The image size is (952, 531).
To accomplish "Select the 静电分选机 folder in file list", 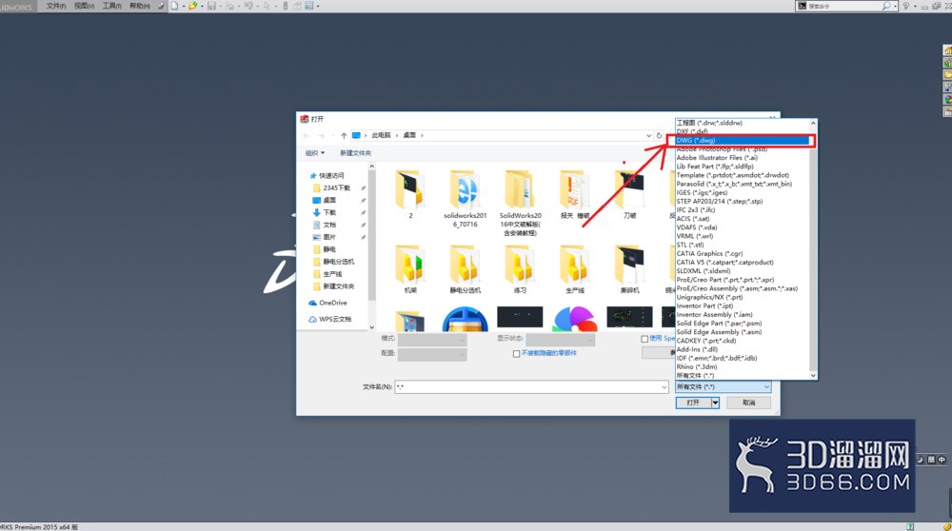I will (x=466, y=269).
